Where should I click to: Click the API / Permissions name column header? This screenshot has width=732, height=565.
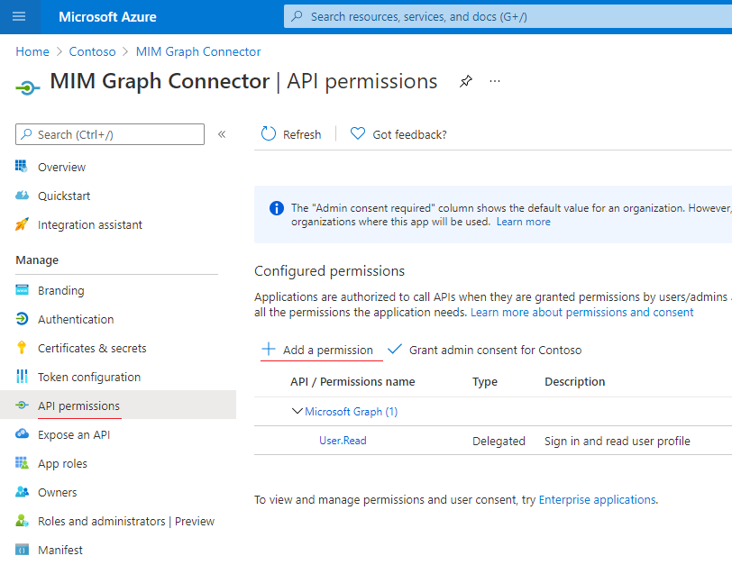coord(352,382)
